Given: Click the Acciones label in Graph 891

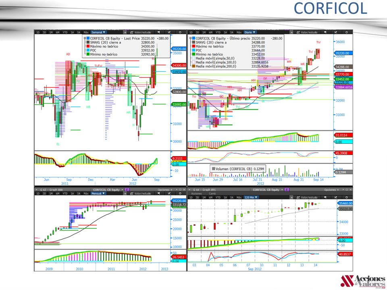Looking at the screenshot, I should tap(196, 194).
